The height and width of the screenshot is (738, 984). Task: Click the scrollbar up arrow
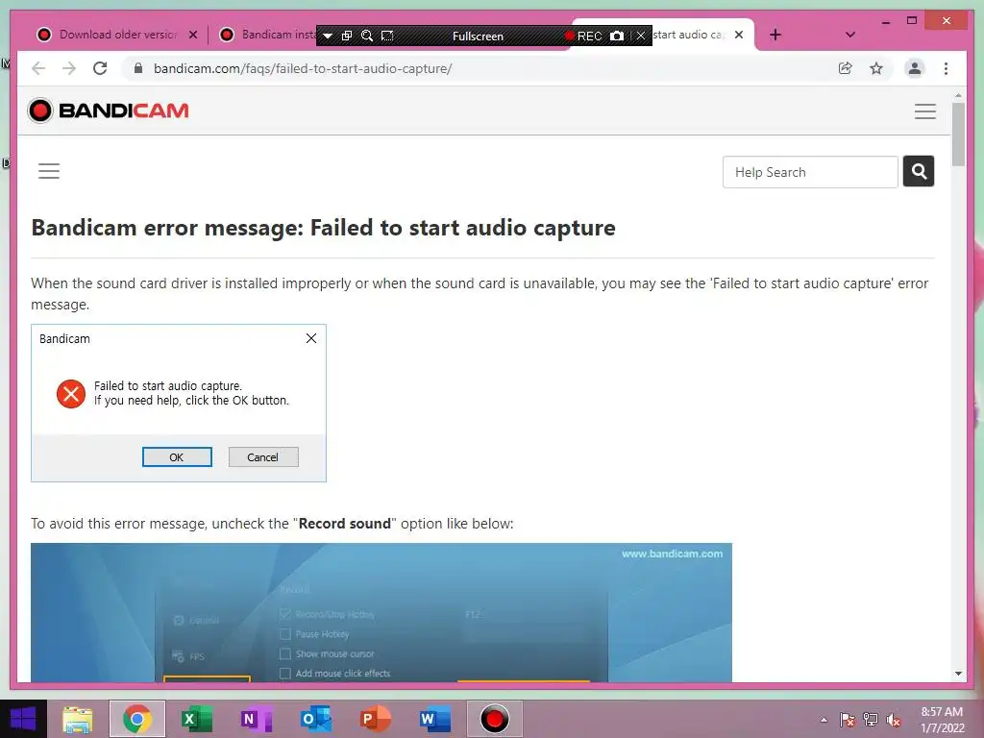(958, 95)
